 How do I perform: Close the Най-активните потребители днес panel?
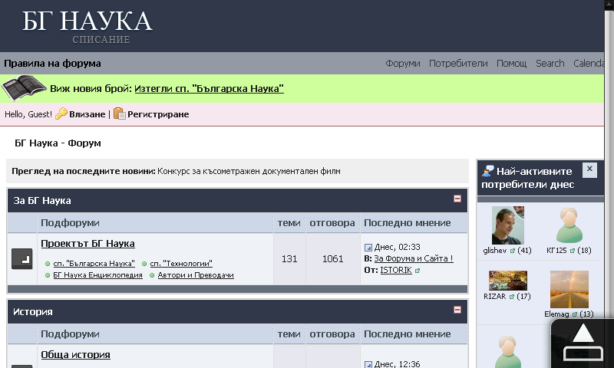pyautogui.click(x=589, y=169)
